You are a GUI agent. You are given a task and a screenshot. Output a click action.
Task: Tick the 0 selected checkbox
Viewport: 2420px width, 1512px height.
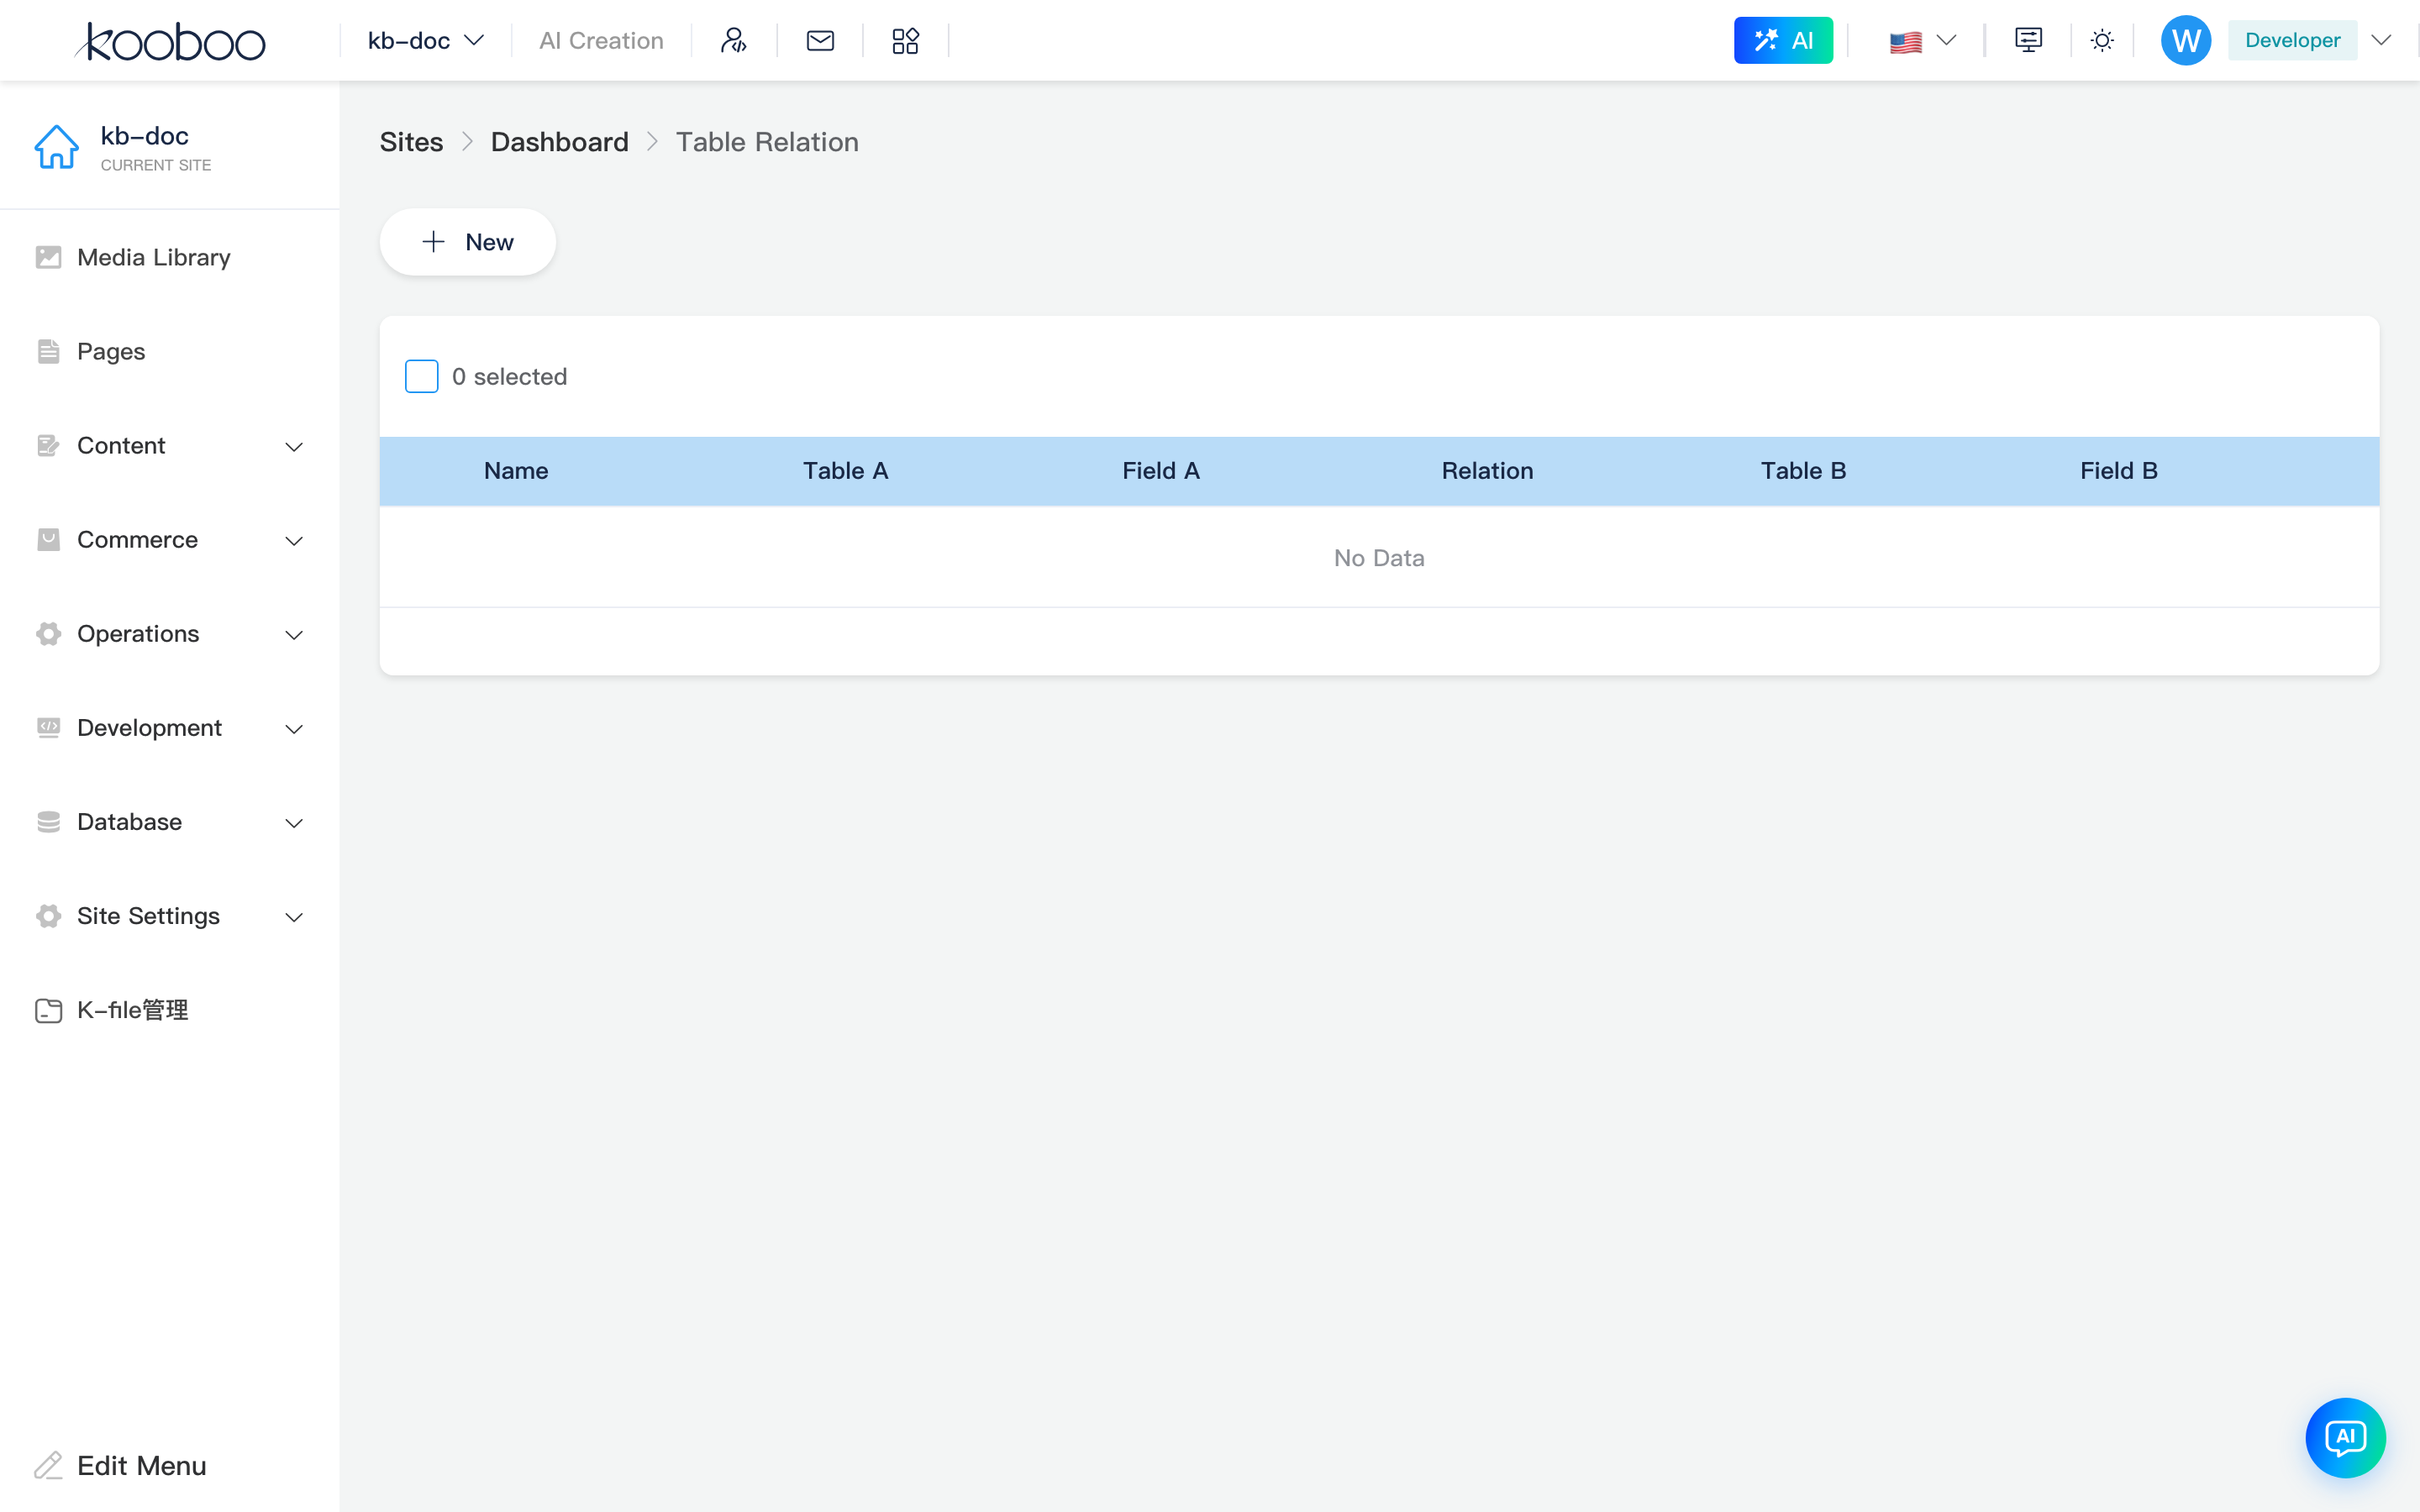point(421,376)
